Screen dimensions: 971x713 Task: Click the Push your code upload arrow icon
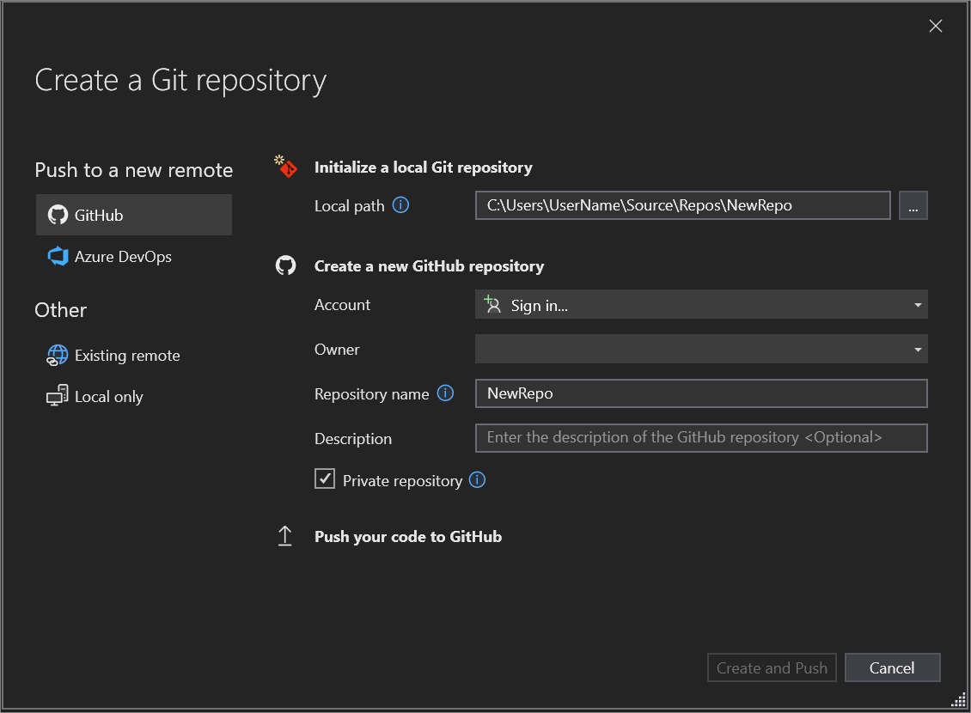285,537
